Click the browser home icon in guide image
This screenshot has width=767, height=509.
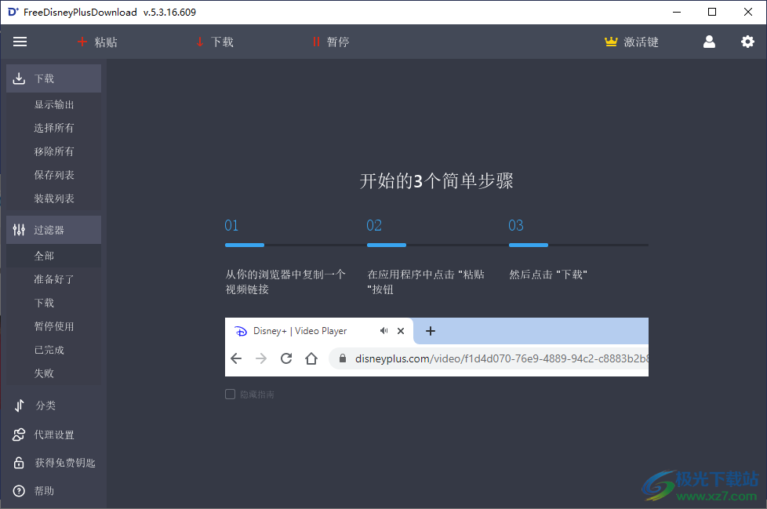pos(311,358)
